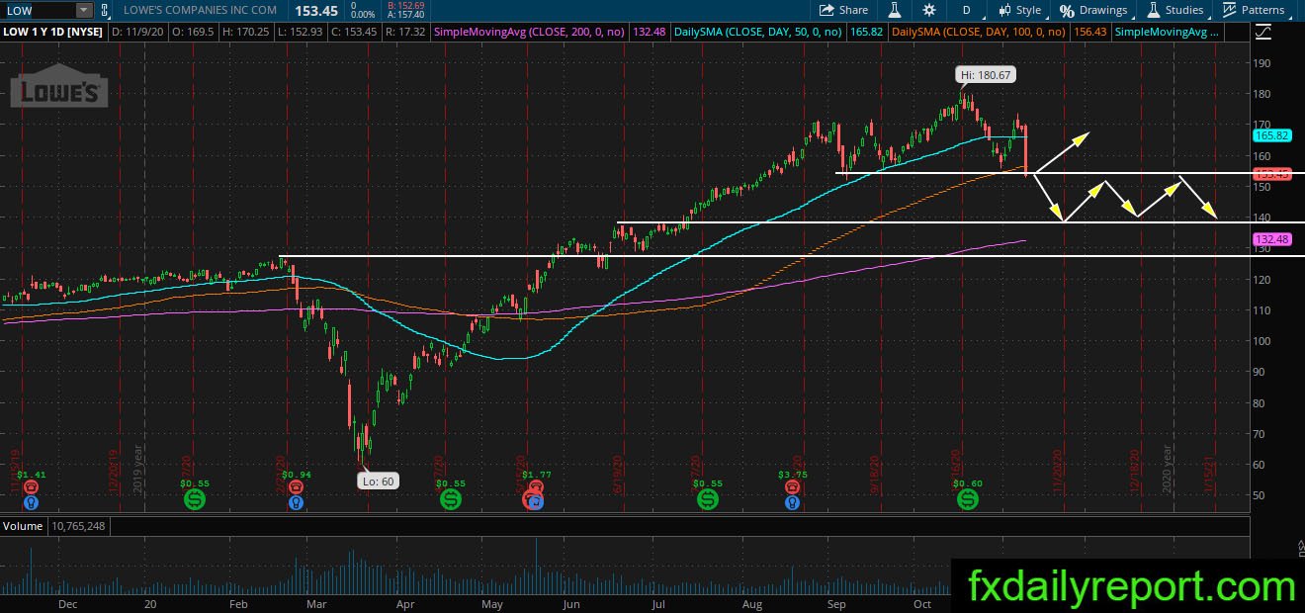The image size is (1305, 613).
Task: Click the LOW 1 Y 1D [NYSE] chart label
Action: 54,33
